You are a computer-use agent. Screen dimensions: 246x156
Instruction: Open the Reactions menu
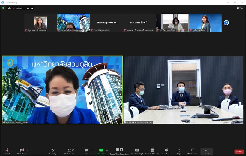tap(166, 151)
